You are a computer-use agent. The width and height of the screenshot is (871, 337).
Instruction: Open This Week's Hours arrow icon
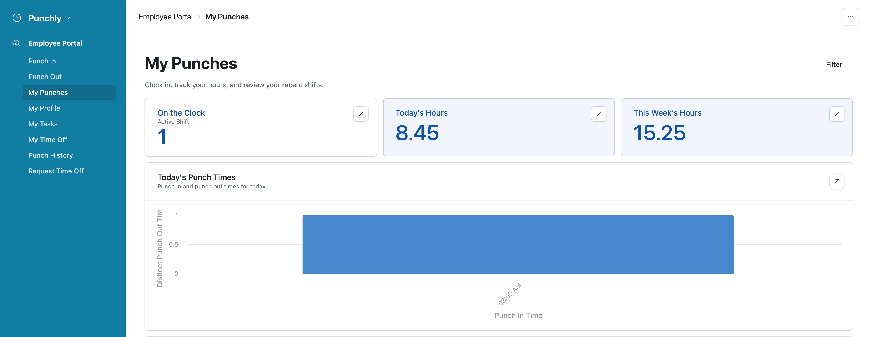(837, 114)
